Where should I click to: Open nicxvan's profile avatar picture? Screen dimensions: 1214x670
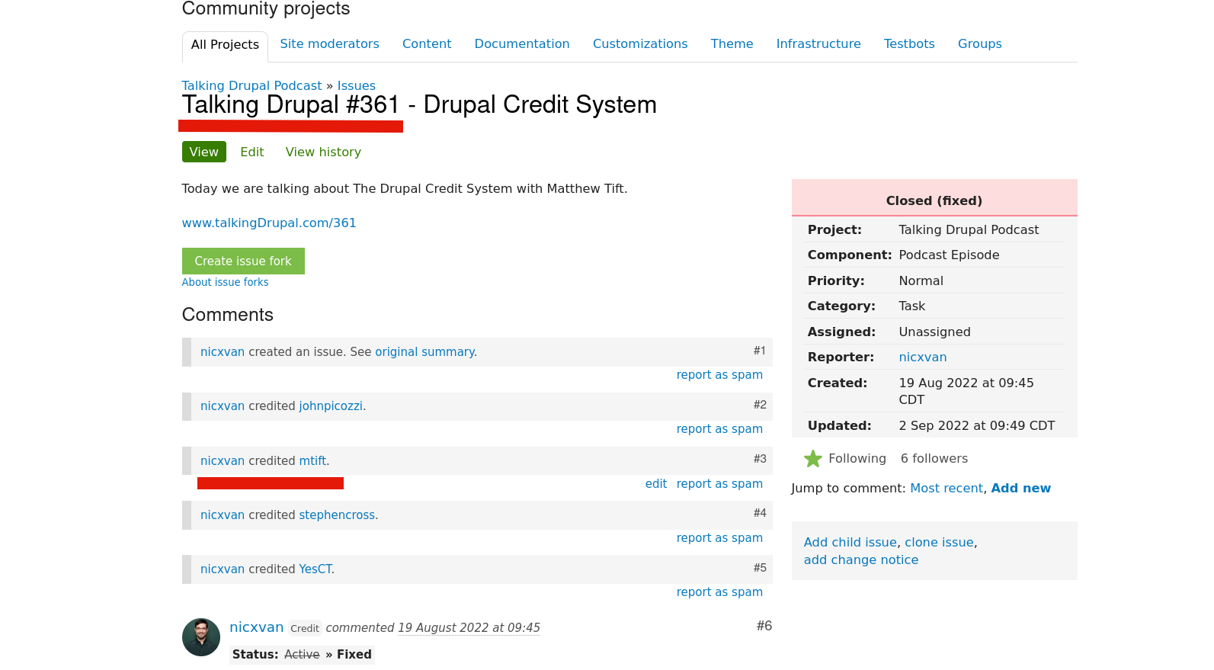201,637
